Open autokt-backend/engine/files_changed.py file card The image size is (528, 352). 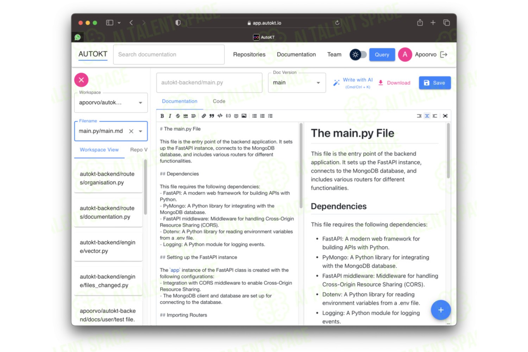(x=108, y=281)
